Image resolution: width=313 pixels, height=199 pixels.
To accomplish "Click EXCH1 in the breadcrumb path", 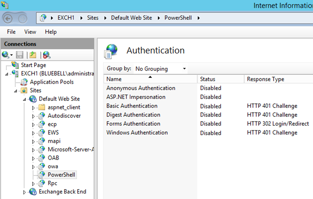I will pos(66,18).
